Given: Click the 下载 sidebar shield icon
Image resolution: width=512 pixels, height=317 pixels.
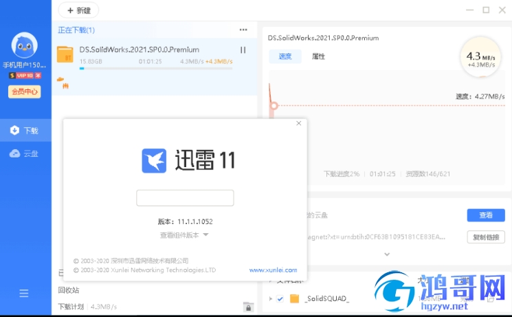Looking at the screenshot, I should 14,130.
